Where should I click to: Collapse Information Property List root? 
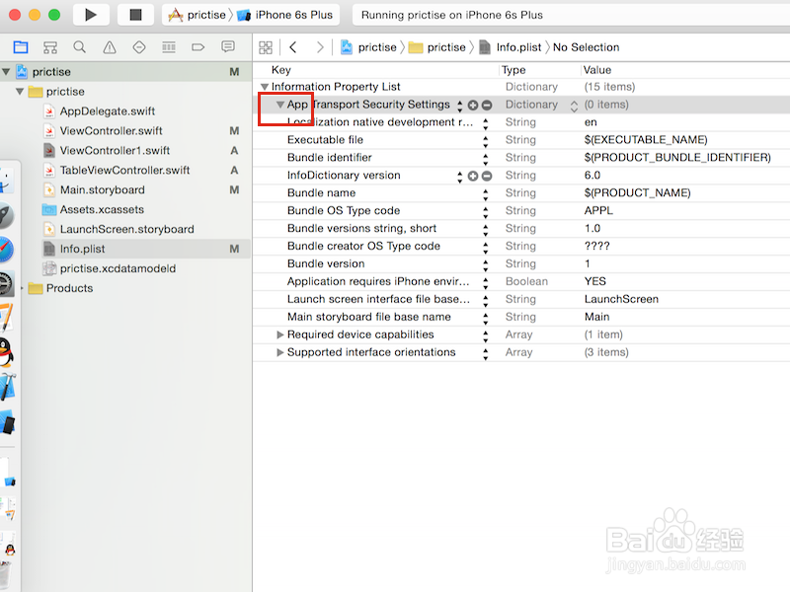(x=265, y=87)
